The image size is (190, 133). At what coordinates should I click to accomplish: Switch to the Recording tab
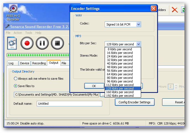pos(39,63)
